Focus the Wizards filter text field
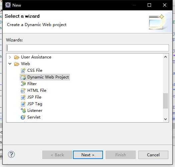This screenshot has height=167, width=175. click(x=87, y=48)
